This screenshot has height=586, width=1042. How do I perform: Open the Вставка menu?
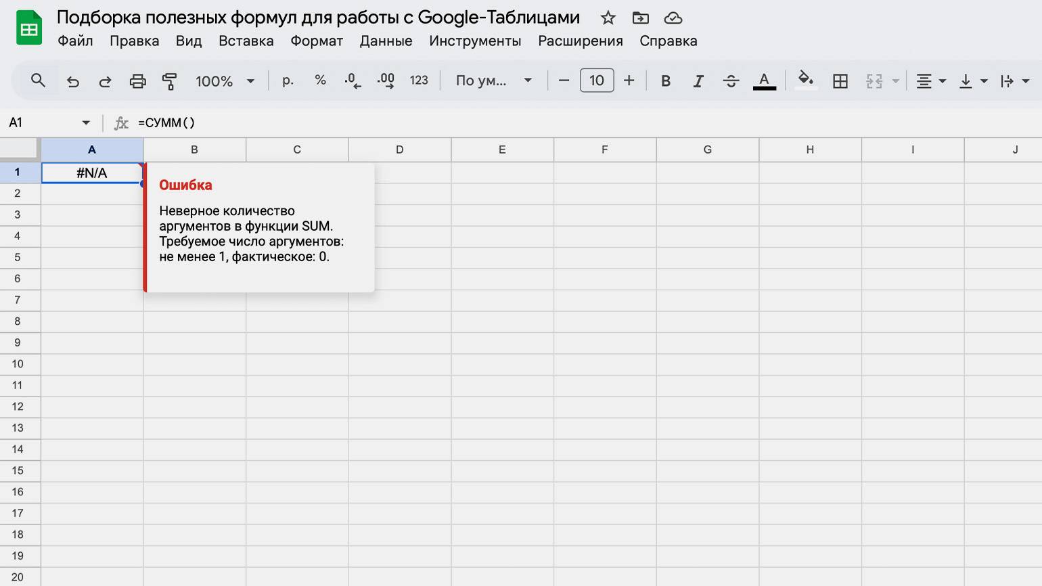click(246, 41)
